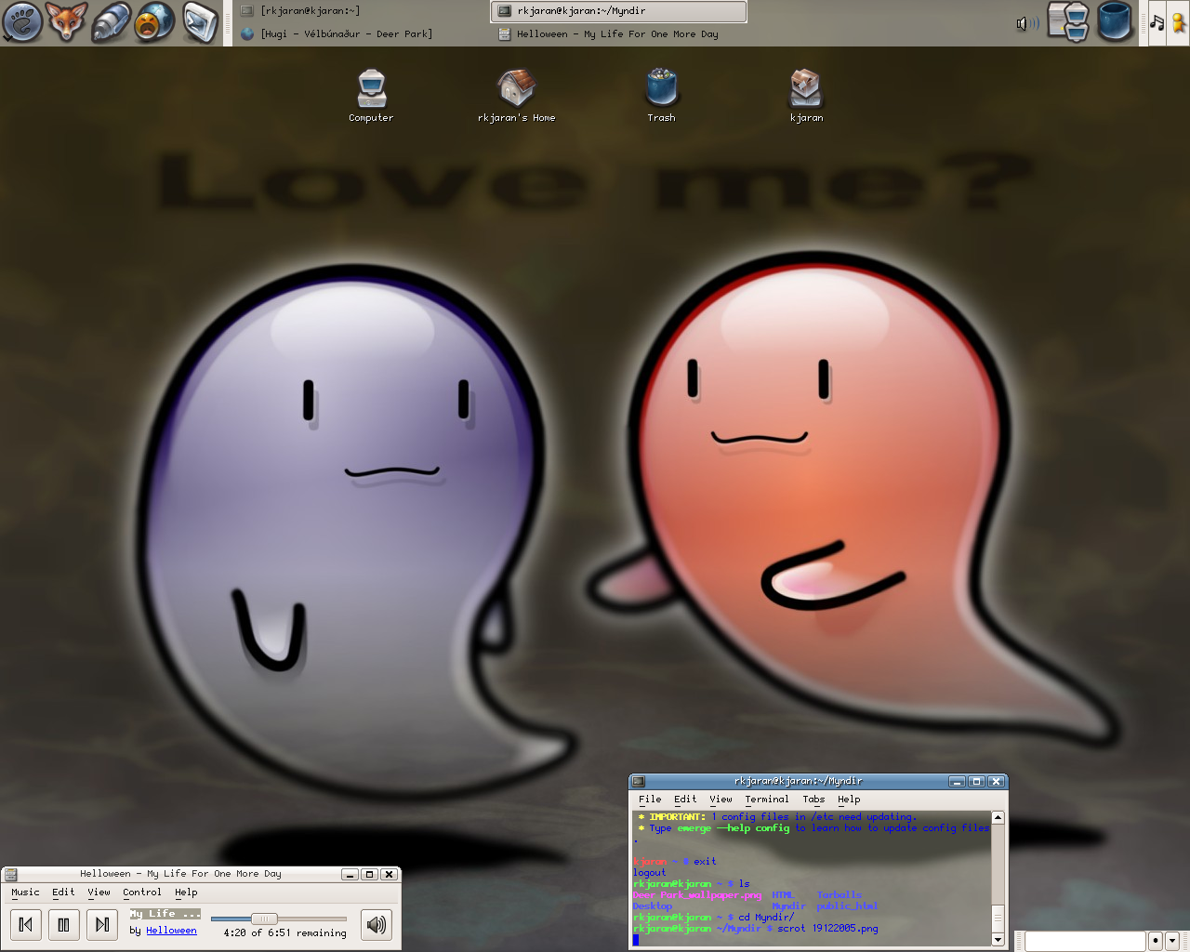Click the trash bin applet in top panel
1190x952 pixels.
click(x=1114, y=22)
